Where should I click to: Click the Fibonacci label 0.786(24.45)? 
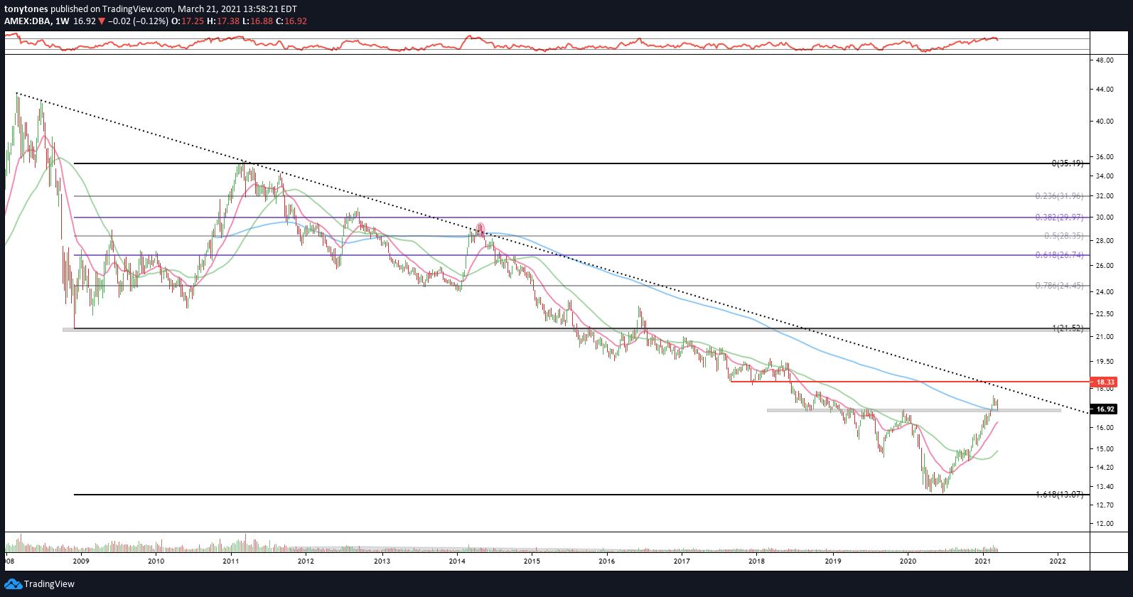[1059, 286]
